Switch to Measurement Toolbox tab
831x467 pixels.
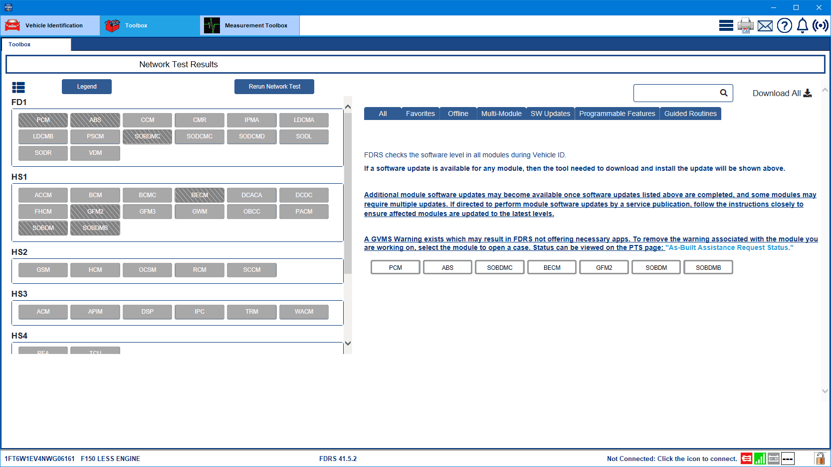click(249, 25)
